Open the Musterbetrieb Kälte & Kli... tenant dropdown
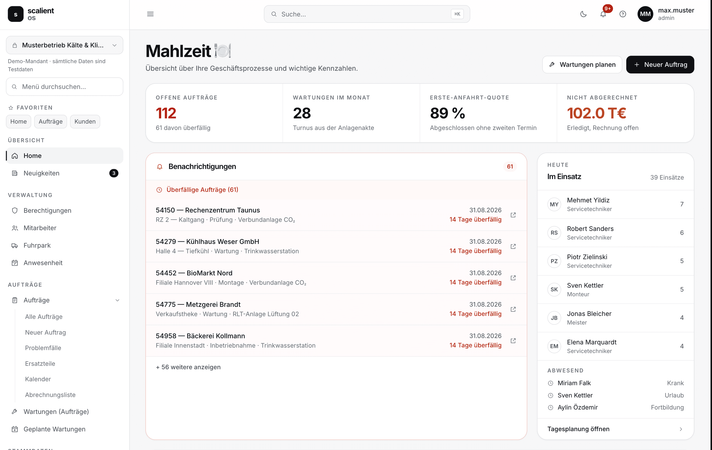Viewport: 712px width, 450px height. 64,45
